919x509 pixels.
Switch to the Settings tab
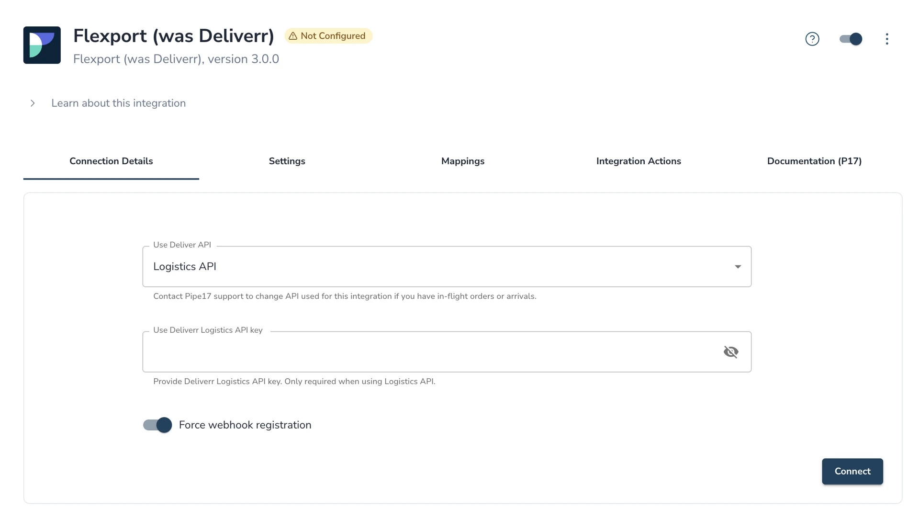[x=287, y=161]
